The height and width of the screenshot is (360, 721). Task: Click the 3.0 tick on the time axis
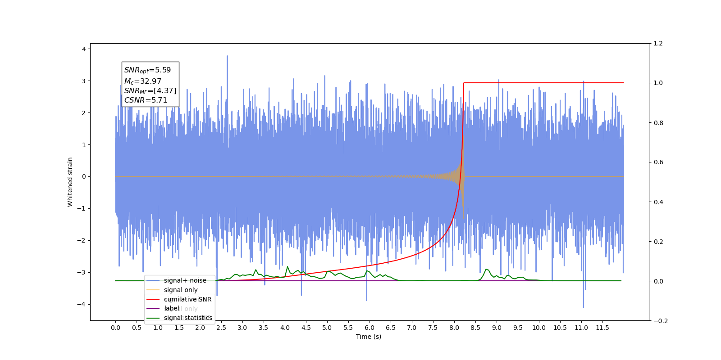[x=242, y=328]
